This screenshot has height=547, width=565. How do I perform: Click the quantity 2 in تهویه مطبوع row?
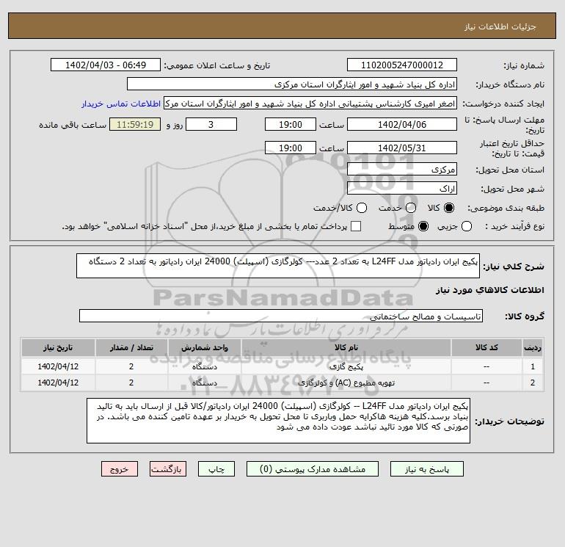click(131, 383)
